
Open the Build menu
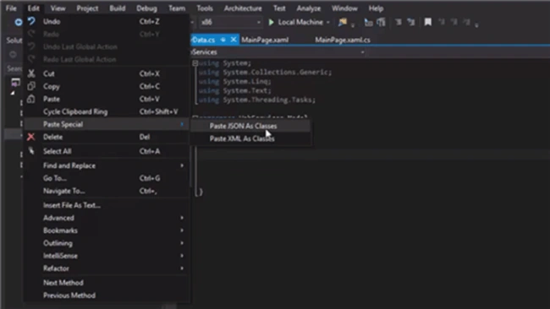117,8
